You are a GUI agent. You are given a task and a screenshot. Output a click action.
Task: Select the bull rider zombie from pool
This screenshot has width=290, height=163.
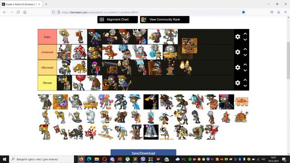pos(76,132)
